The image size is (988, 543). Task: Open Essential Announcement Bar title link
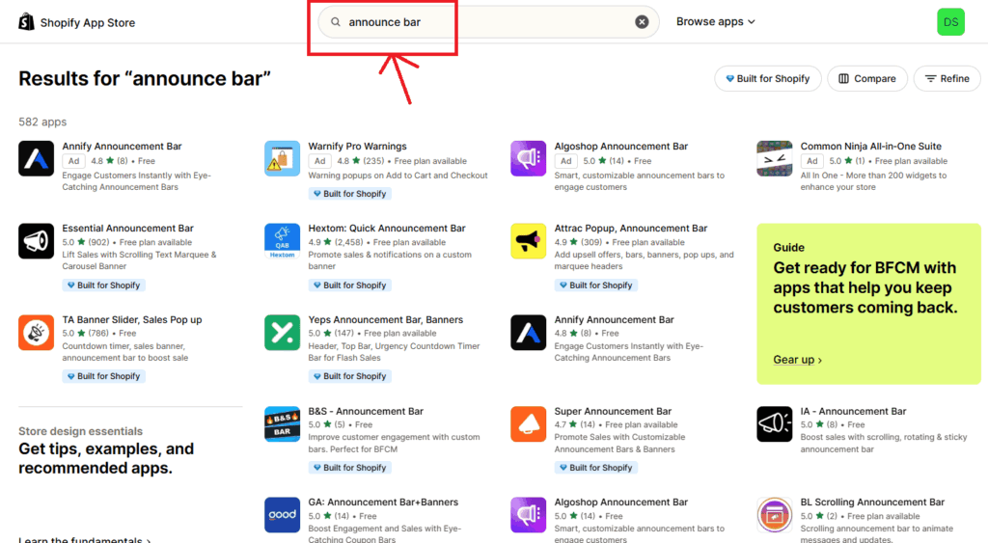(x=128, y=228)
